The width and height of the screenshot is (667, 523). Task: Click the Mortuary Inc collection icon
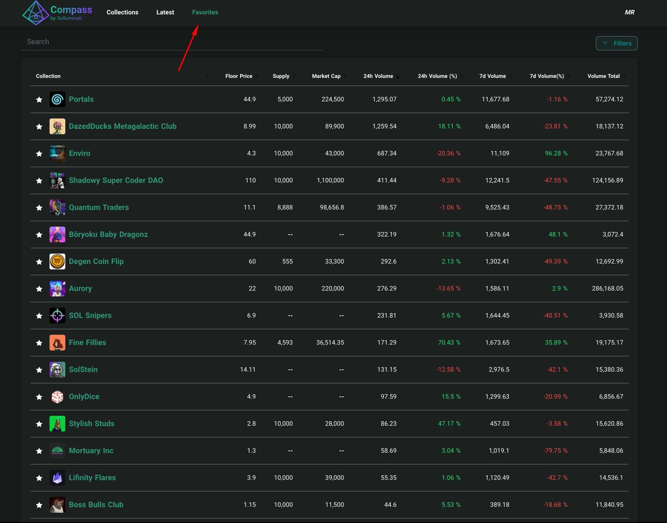[57, 451]
